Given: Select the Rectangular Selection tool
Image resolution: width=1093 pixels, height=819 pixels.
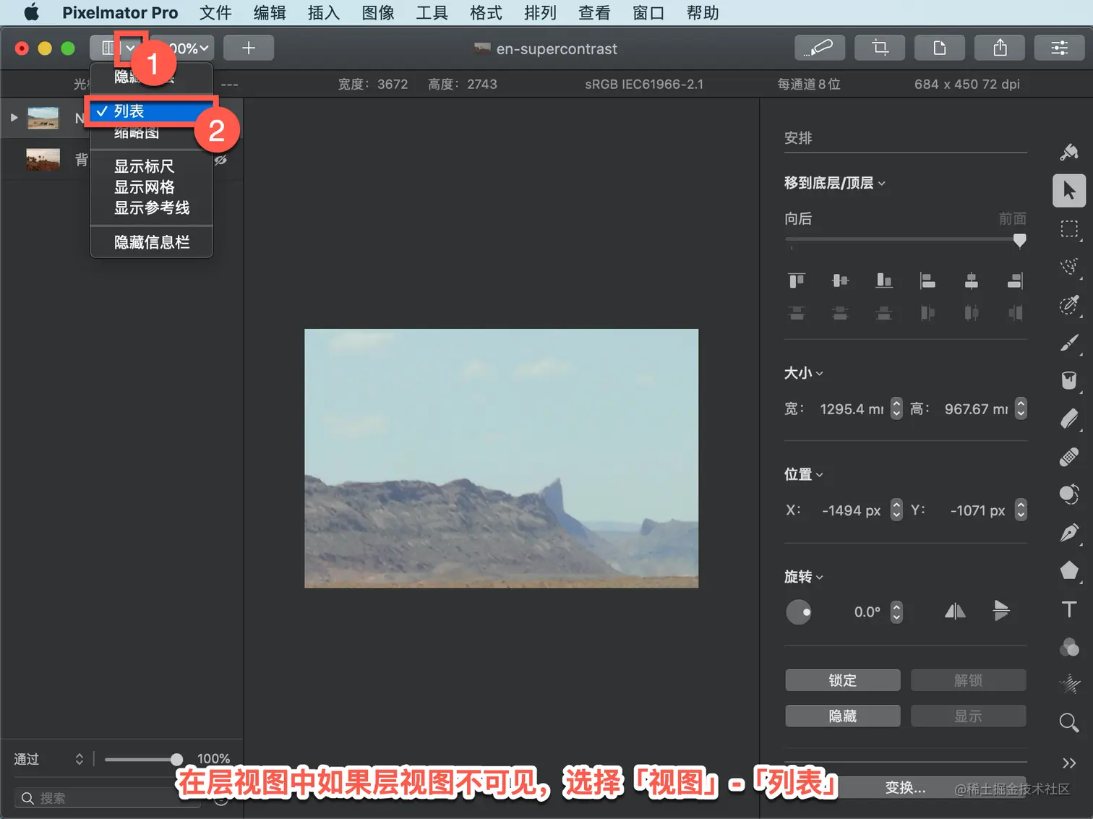Looking at the screenshot, I should [x=1069, y=229].
